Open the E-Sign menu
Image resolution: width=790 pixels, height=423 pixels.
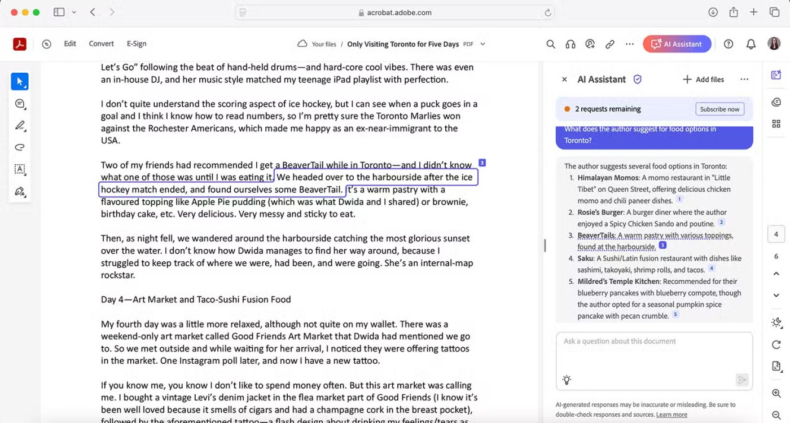[137, 43]
